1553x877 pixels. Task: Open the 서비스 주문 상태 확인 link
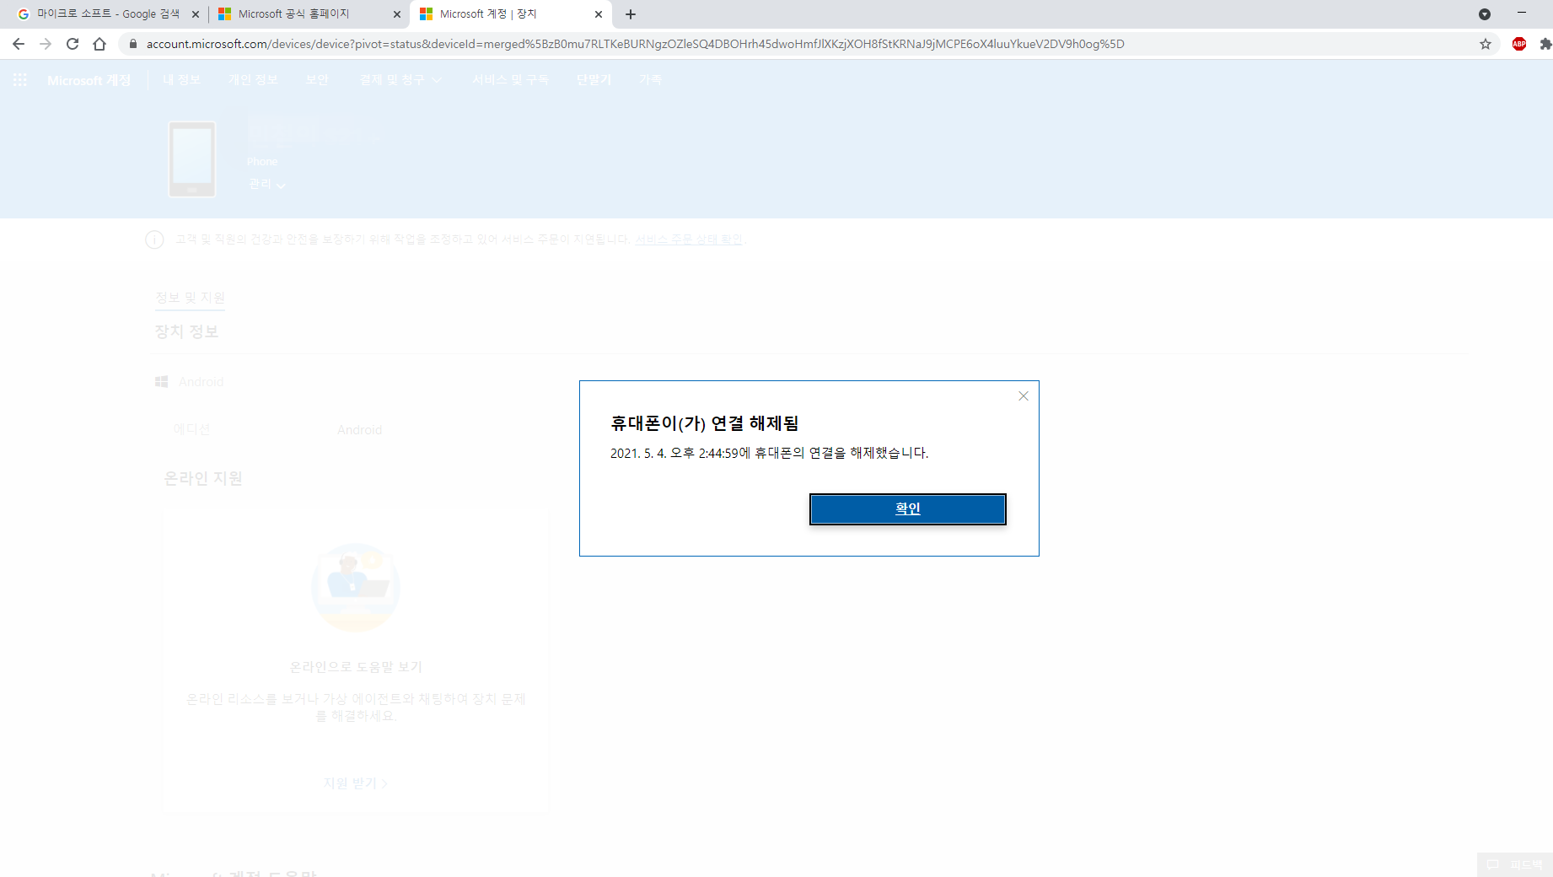[689, 239]
